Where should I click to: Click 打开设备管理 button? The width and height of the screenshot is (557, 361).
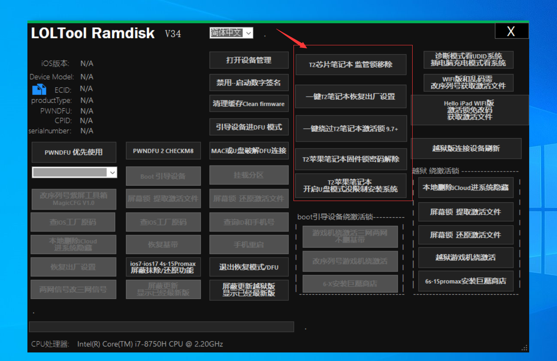249,60
